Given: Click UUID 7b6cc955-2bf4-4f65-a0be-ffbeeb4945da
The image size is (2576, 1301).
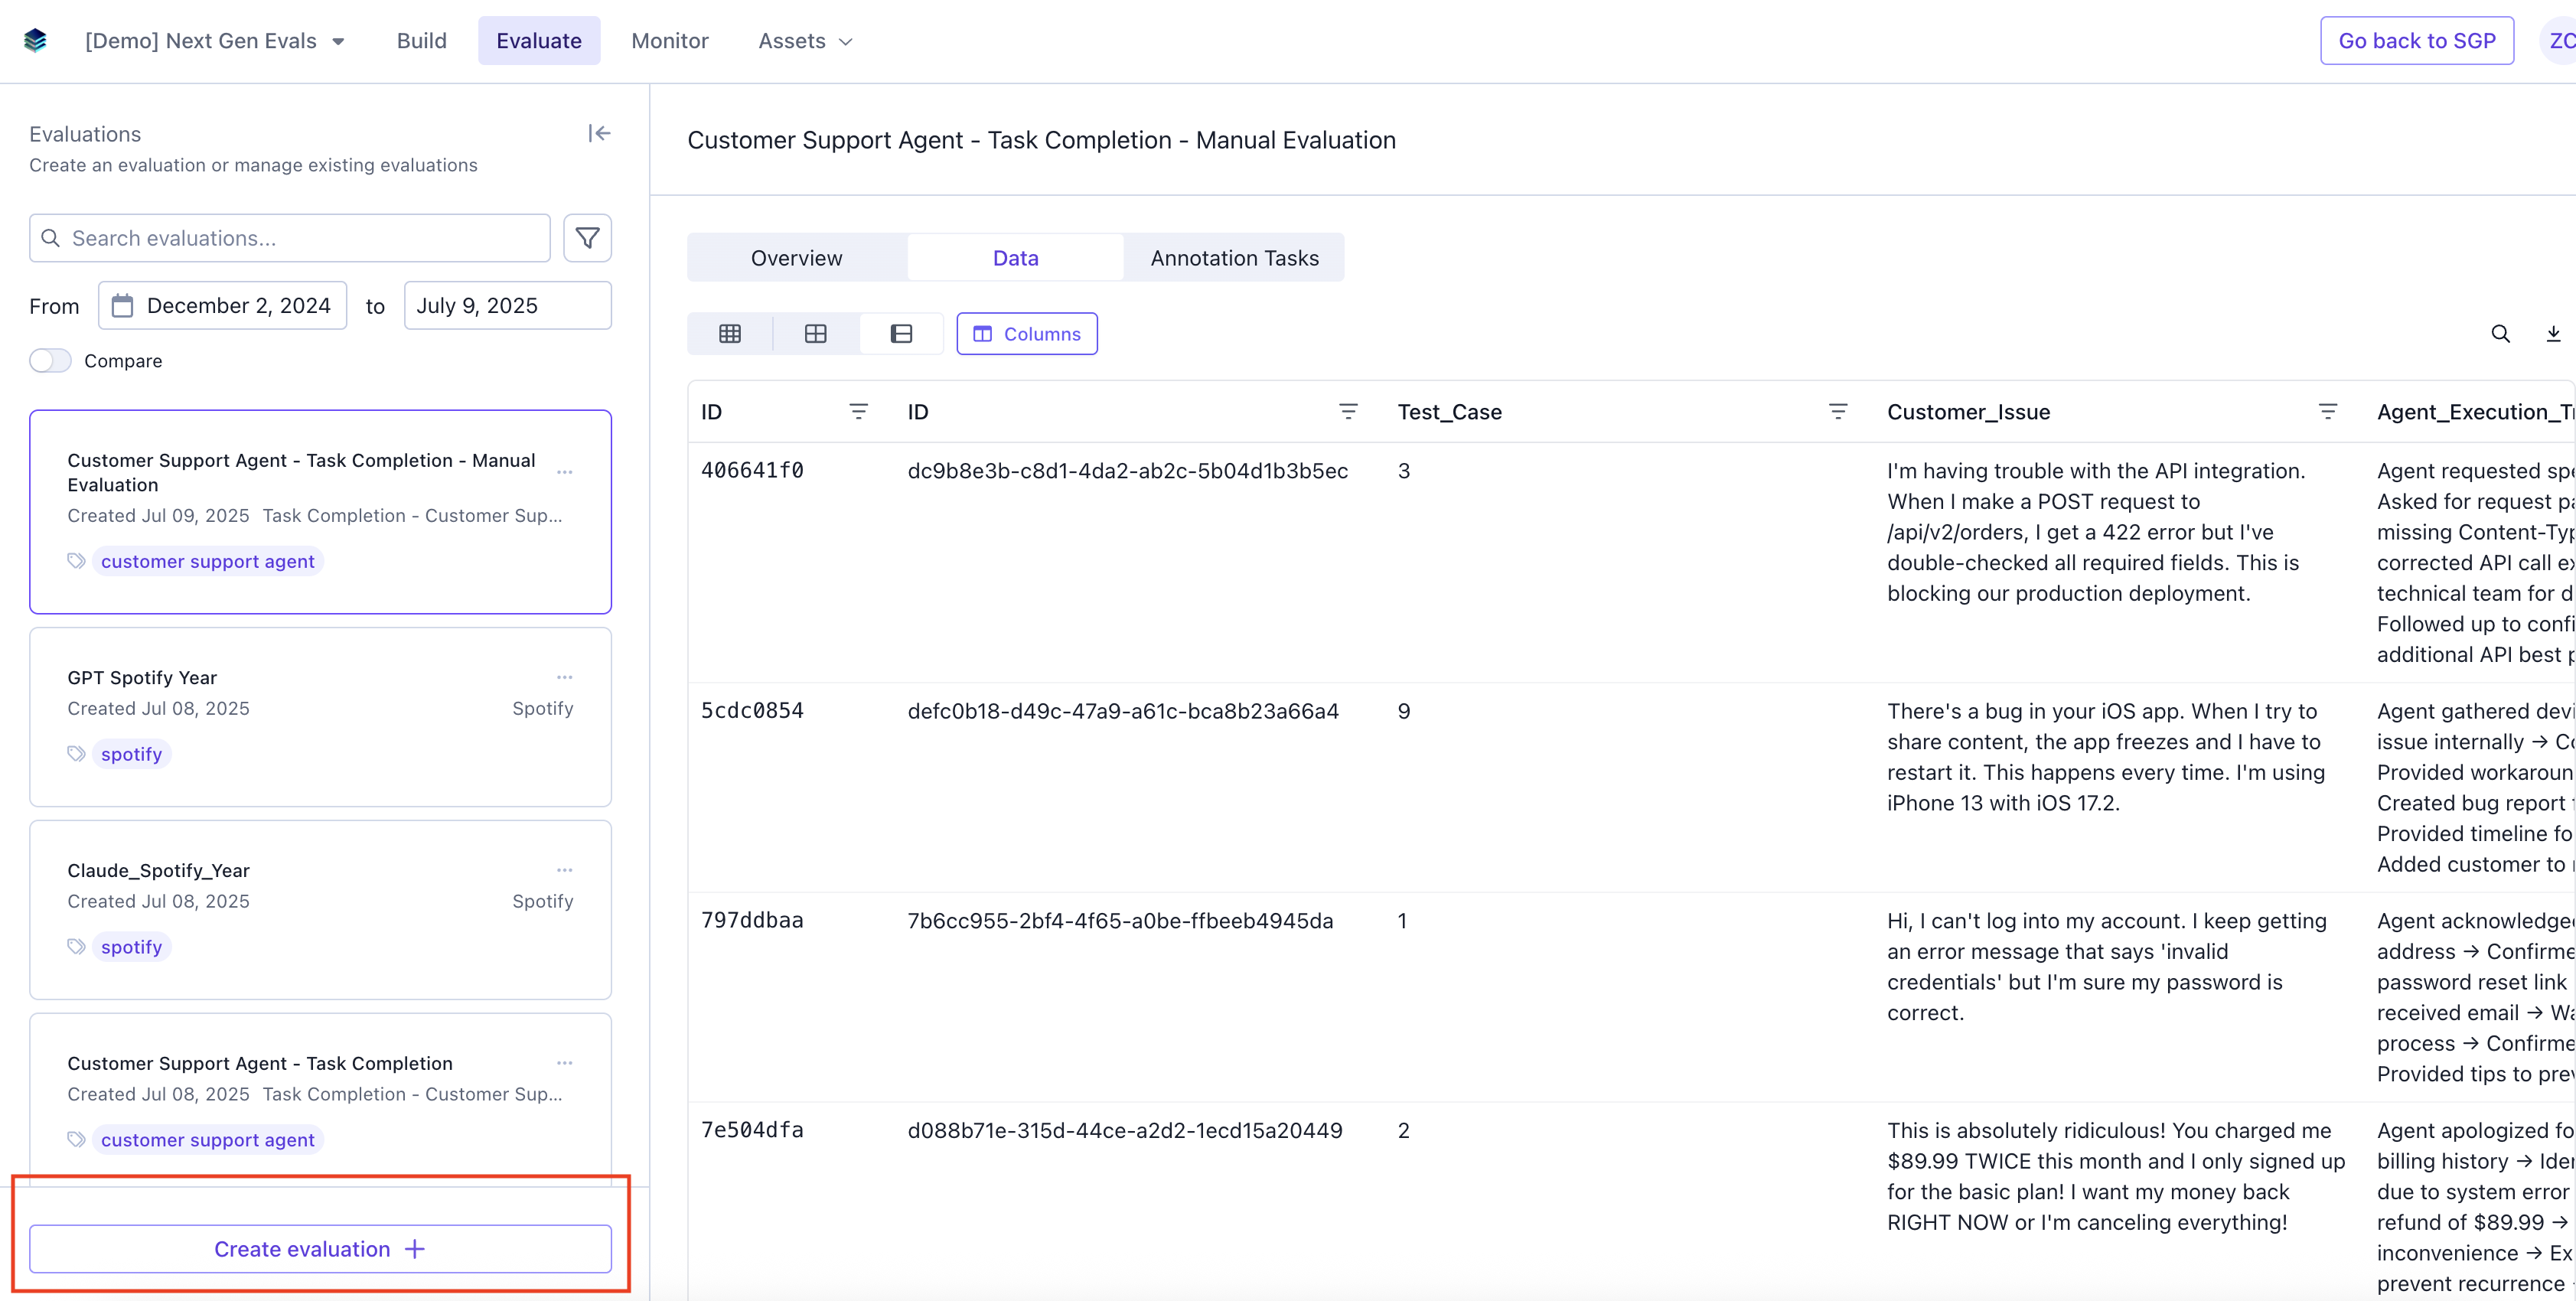Looking at the screenshot, I should point(1121,921).
